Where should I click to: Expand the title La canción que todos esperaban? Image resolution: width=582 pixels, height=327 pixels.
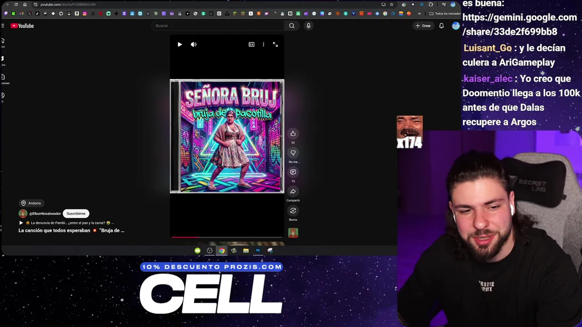tap(71, 230)
